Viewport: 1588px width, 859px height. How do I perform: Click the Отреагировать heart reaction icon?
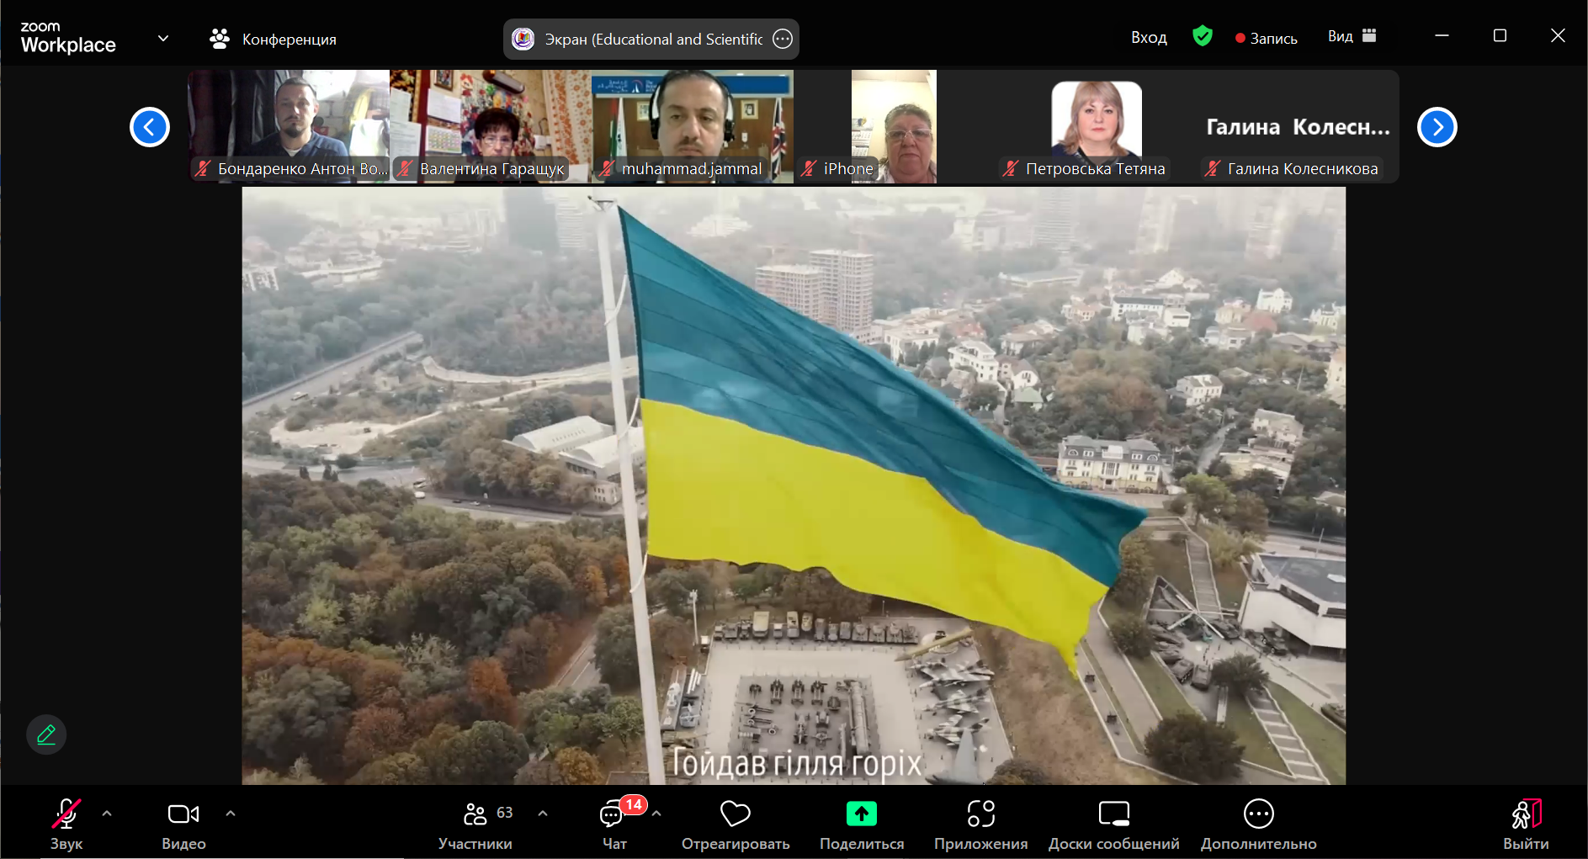[x=735, y=814]
